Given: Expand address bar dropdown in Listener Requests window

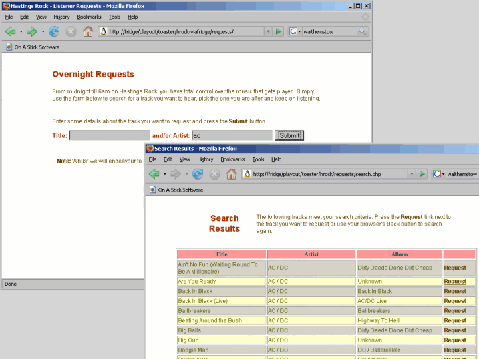Looking at the screenshot, I should 268,31.
